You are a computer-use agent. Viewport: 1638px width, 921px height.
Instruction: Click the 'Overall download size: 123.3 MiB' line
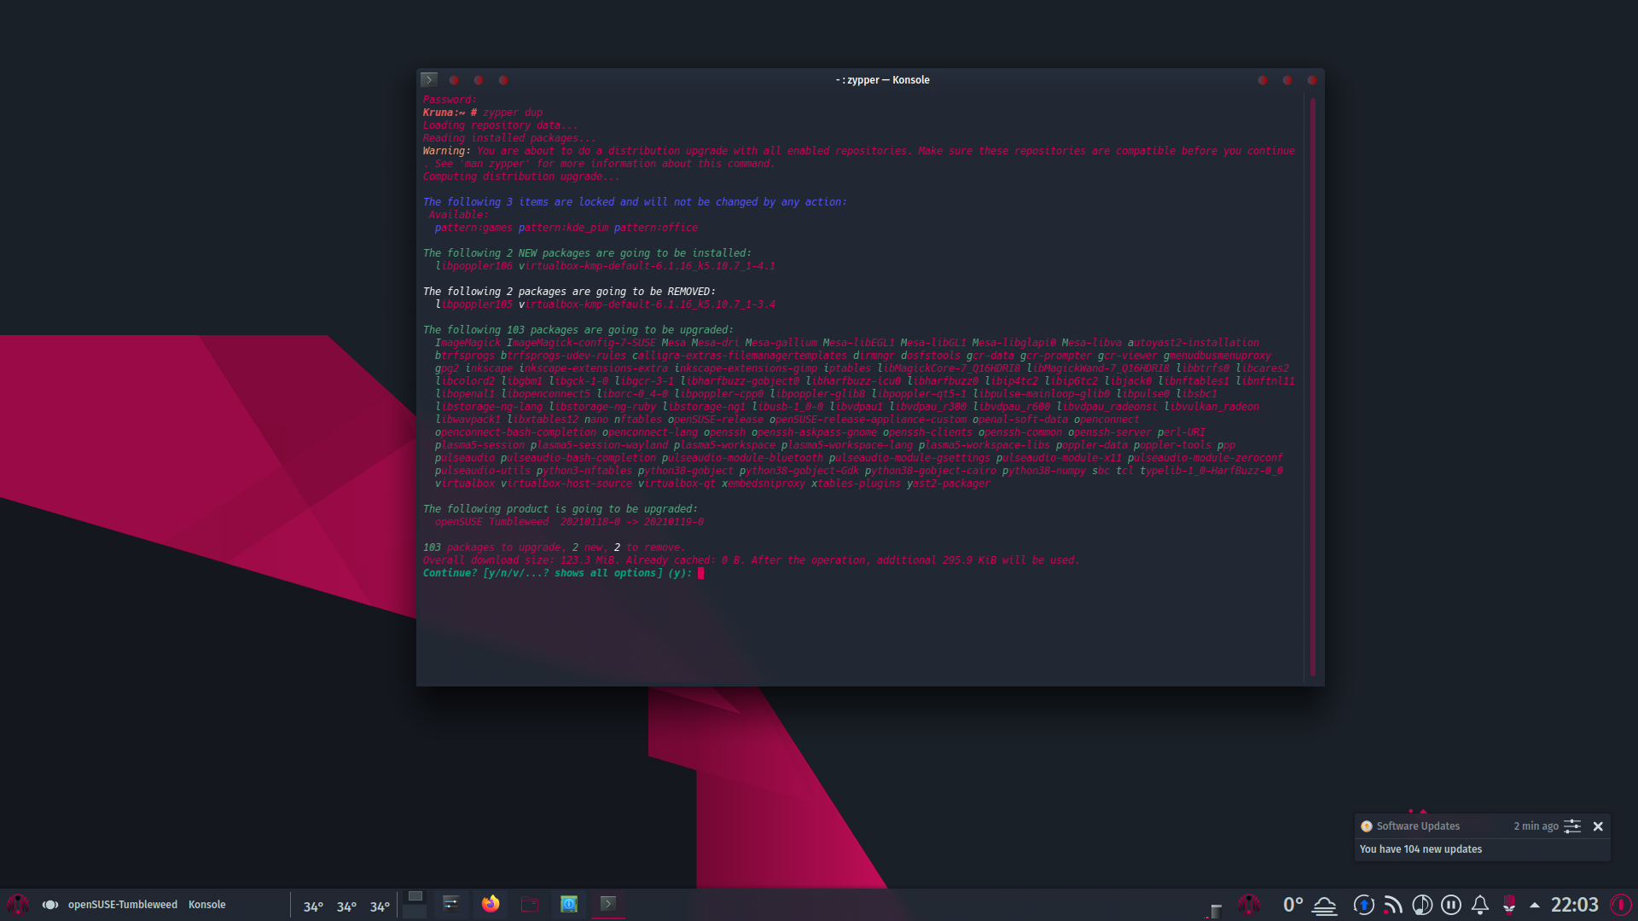tap(751, 560)
